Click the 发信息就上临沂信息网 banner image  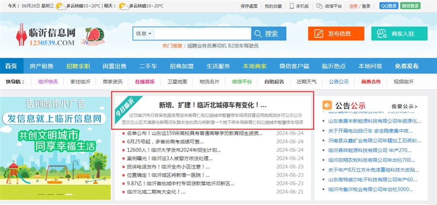[x=54, y=118]
